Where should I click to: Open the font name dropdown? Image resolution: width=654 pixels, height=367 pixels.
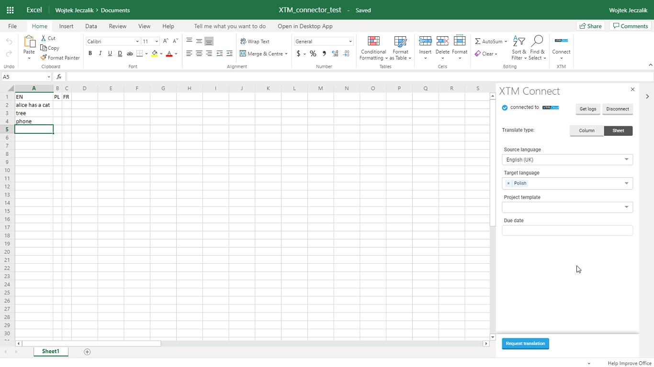point(137,42)
